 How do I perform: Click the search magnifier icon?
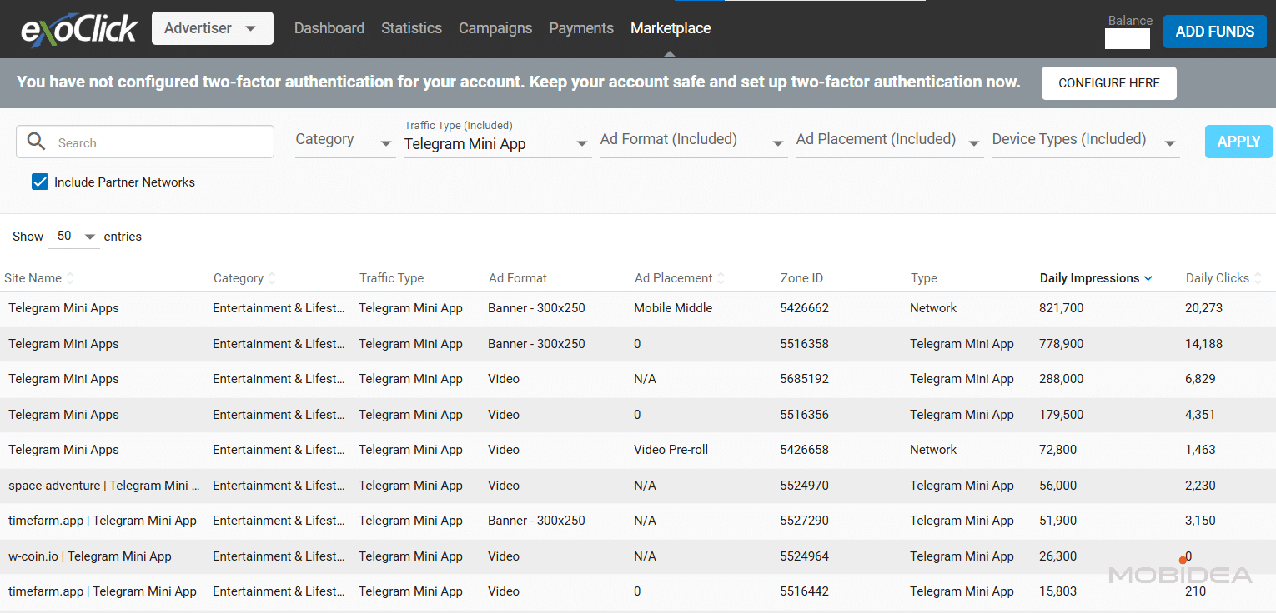36,142
